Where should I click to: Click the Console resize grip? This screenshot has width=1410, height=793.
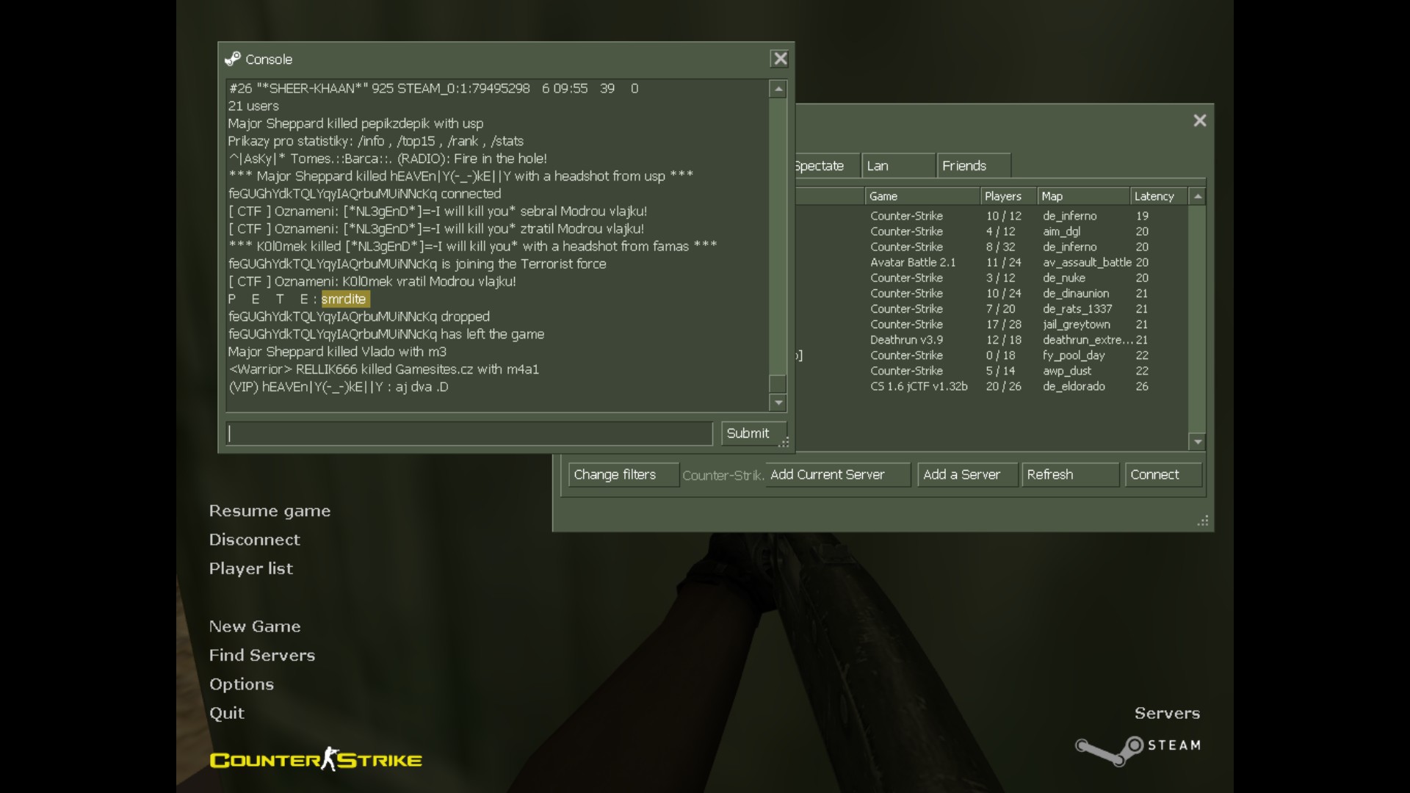[x=784, y=443]
